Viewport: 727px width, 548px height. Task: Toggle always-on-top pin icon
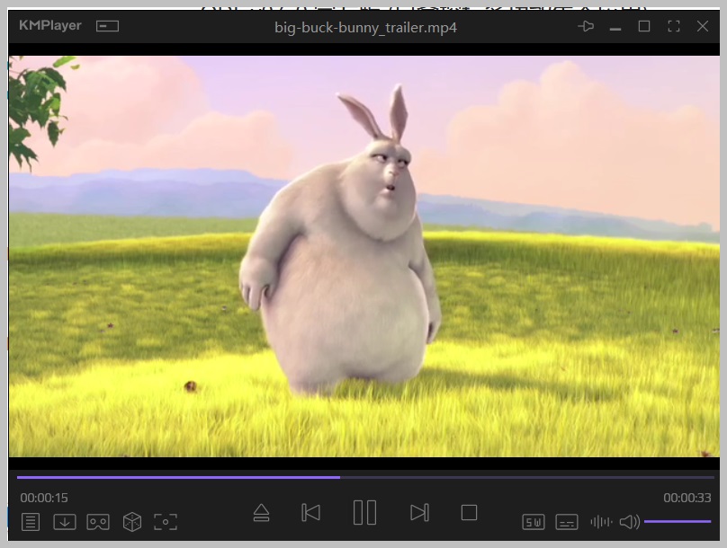[586, 27]
